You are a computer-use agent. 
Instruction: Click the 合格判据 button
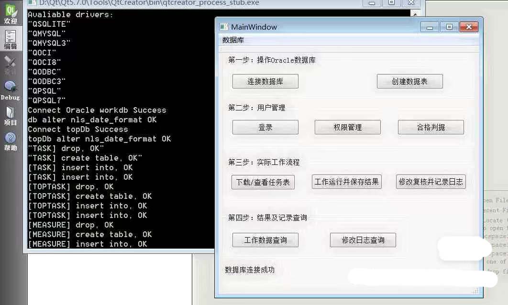point(431,127)
